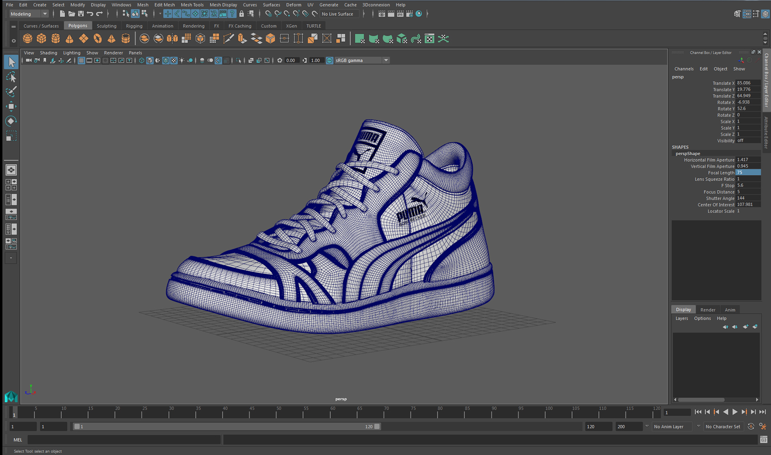Click the Extrude shelf icon
771x455 pixels.
click(x=242, y=39)
